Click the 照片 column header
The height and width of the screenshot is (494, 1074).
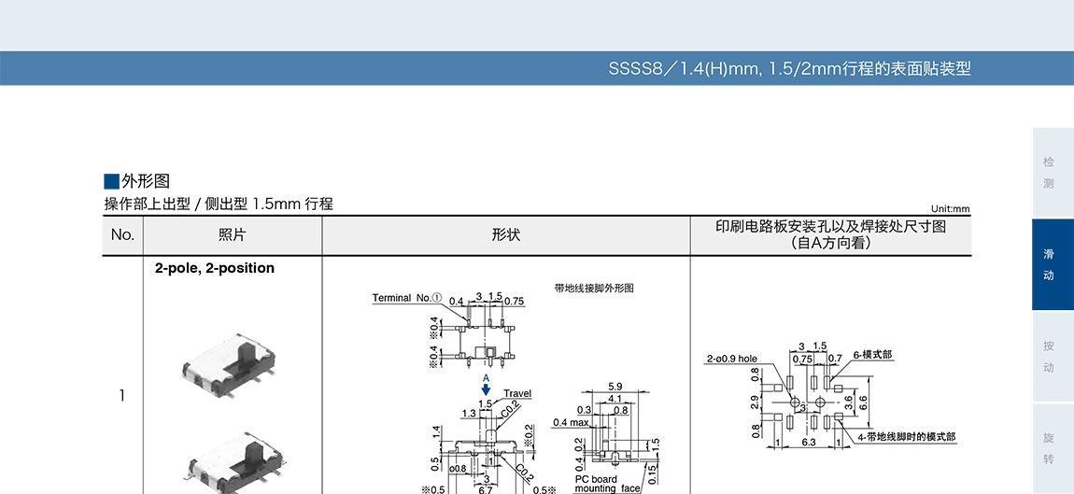point(232,235)
